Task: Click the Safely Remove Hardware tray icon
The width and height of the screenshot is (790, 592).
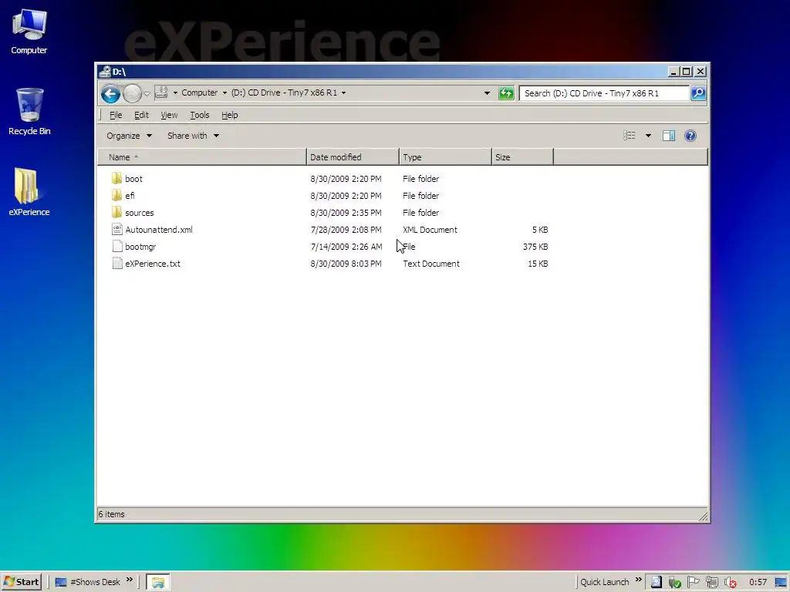Action: pos(674,583)
